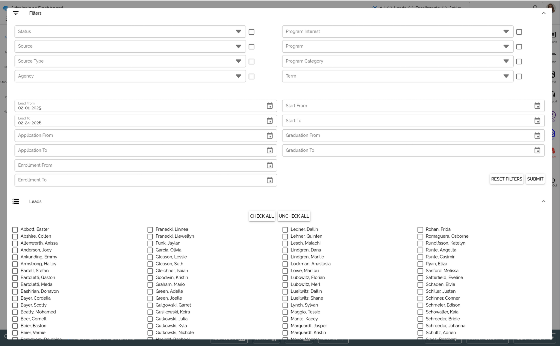
Task: Click the Support headset icon
Action: (x=554, y=94)
